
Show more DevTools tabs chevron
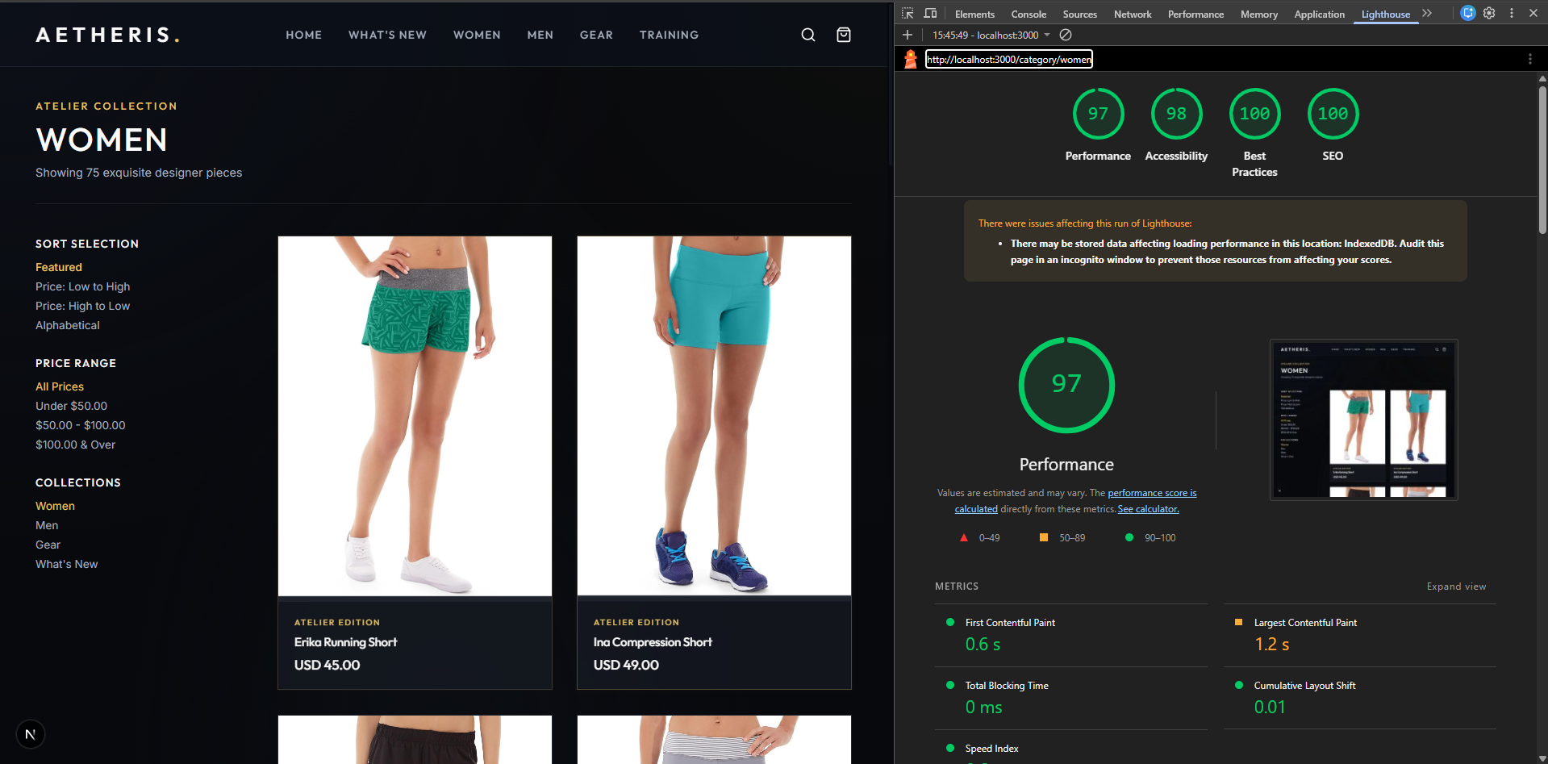coord(1427,14)
